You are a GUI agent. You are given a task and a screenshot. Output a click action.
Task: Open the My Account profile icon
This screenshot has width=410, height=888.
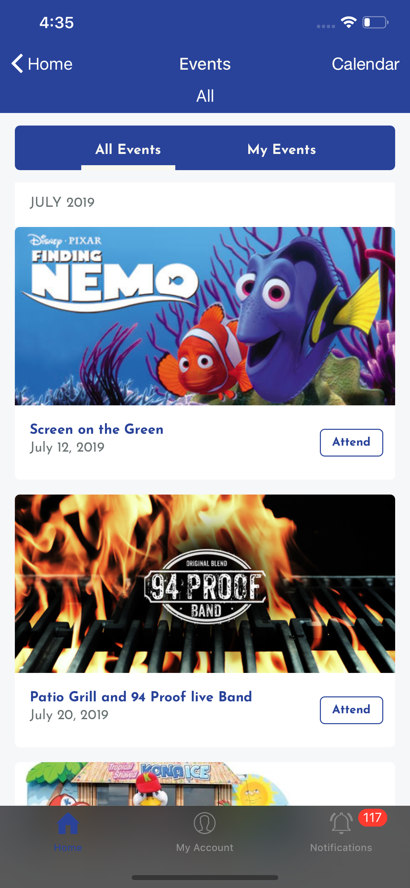[x=205, y=823]
